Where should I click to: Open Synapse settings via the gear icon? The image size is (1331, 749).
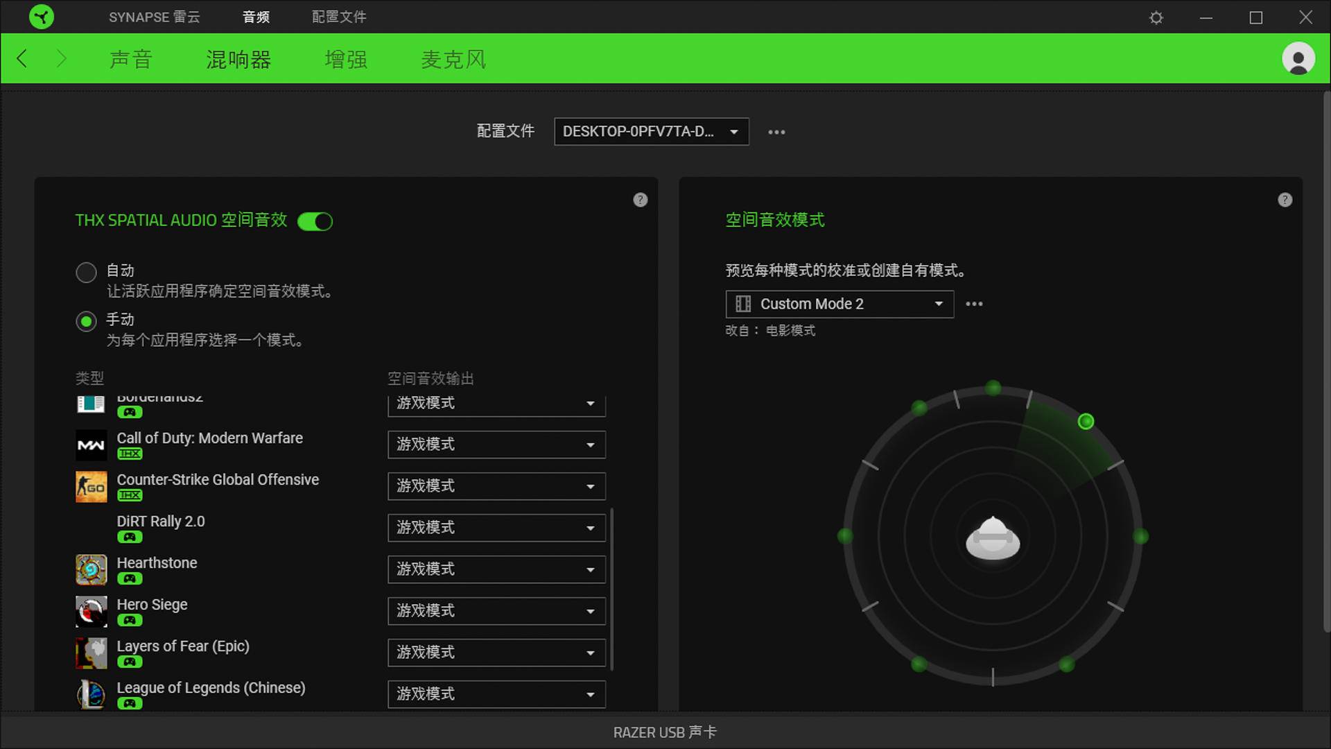coord(1156,17)
